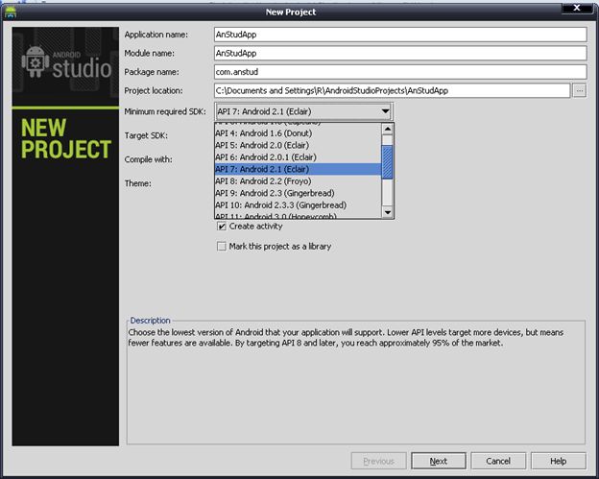This screenshot has height=479, width=599.
Task: Click the Android Studio icon in title bar
Action: coord(11,12)
